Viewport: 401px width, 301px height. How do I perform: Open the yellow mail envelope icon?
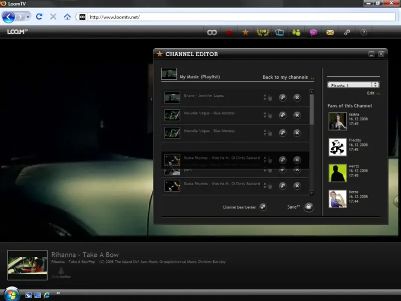click(330, 33)
